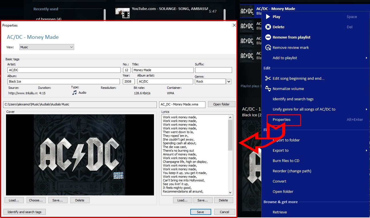Click the Black Ice cover art image
This screenshot has width=370, height=218.
80,155
